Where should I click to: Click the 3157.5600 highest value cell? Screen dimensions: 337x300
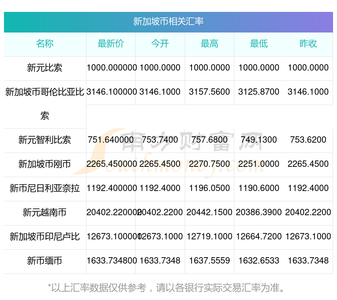pyautogui.click(x=209, y=92)
